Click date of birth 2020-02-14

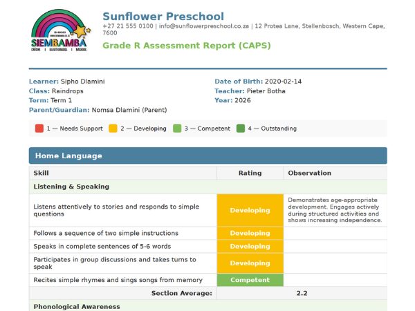283,82
